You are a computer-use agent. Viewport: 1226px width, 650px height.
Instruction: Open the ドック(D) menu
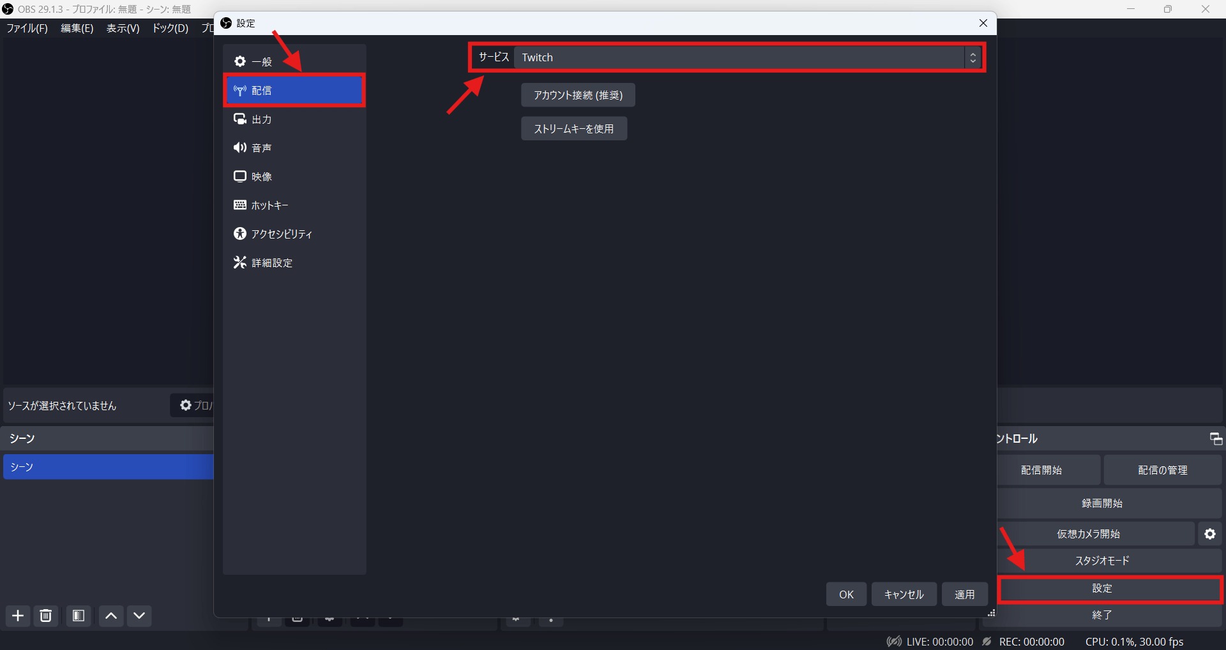click(x=170, y=28)
